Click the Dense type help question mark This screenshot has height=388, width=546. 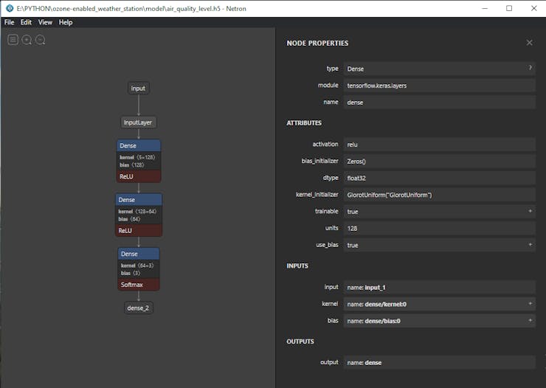[529, 68]
